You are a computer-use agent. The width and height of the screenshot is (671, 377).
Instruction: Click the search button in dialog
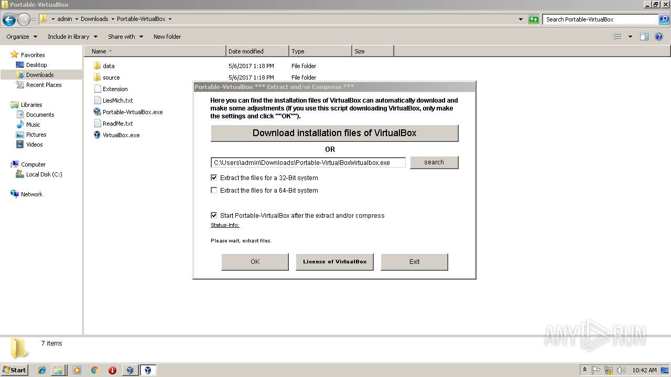point(434,162)
